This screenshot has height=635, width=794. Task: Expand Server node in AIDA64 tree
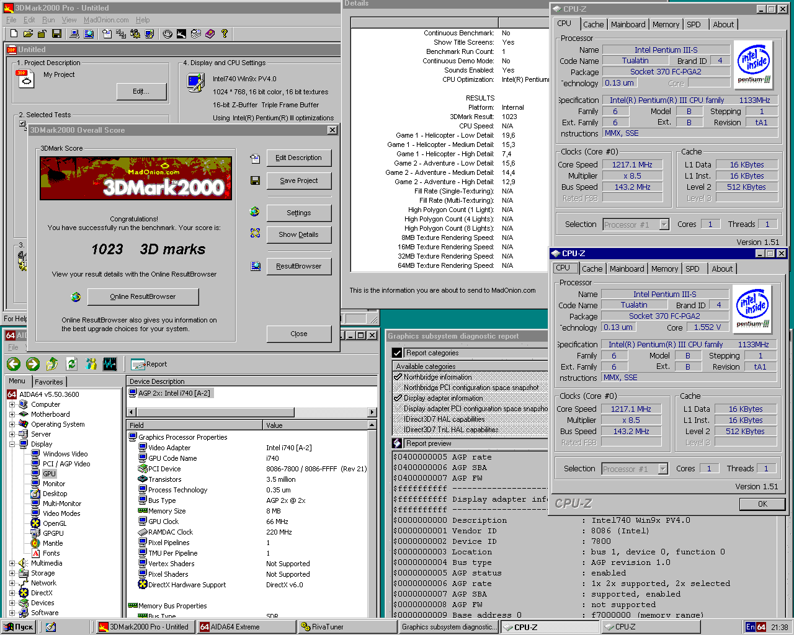(x=12, y=434)
